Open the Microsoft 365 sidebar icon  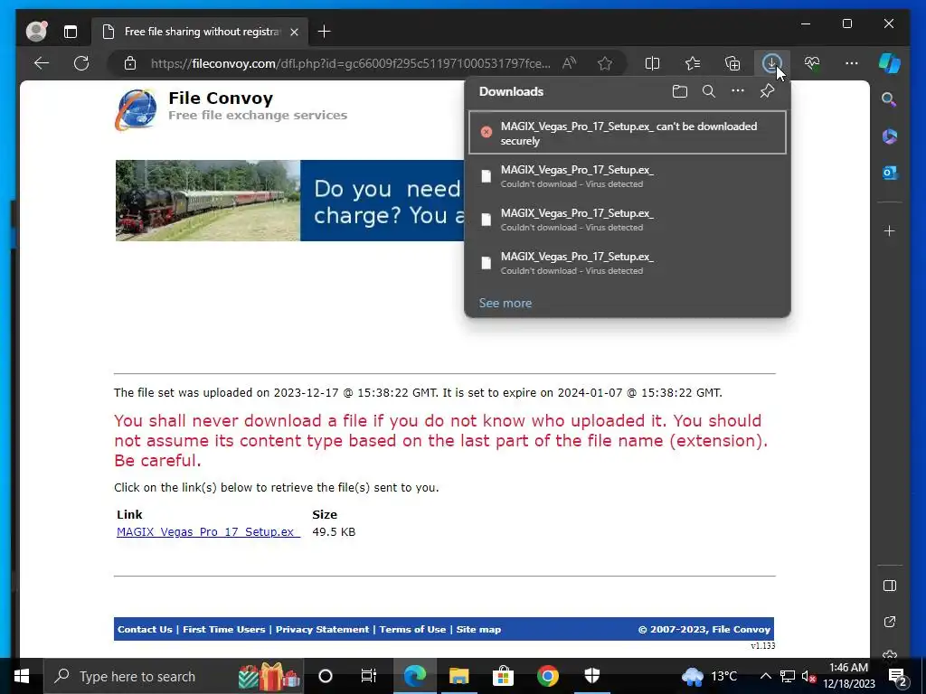890,136
